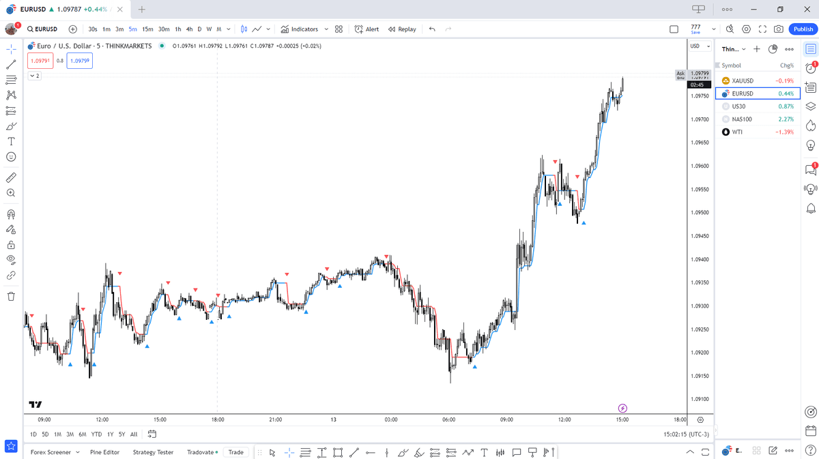
Task: Open the Pine Editor tab
Action: pos(104,452)
